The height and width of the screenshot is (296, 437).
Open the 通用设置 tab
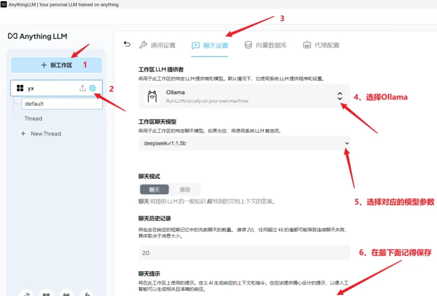point(157,45)
